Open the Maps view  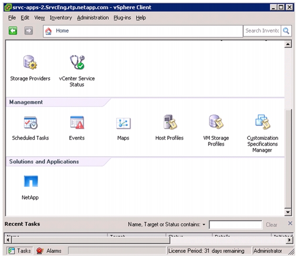123,128
